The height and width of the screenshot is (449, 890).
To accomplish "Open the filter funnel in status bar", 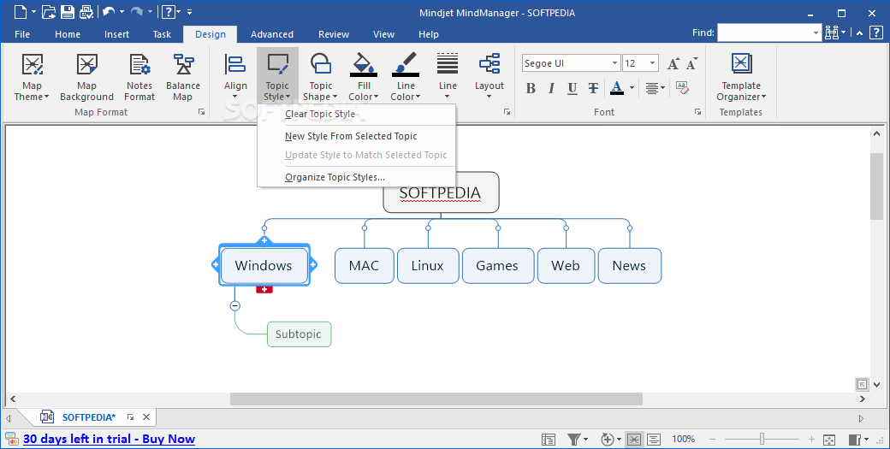I will pos(574,440).
